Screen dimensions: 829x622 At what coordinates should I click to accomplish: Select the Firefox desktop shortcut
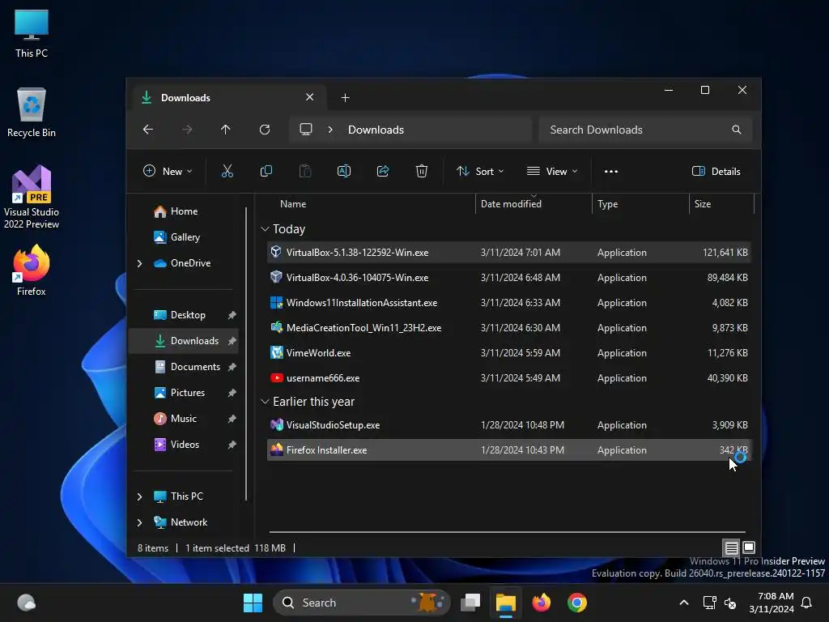(x=32, y=271)
